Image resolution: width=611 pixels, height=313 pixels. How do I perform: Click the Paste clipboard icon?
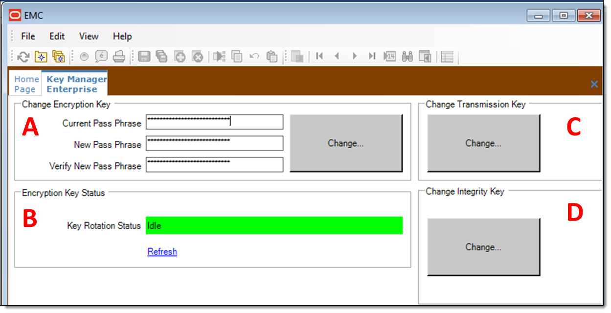pyautogui.click(x=272, y=57)
